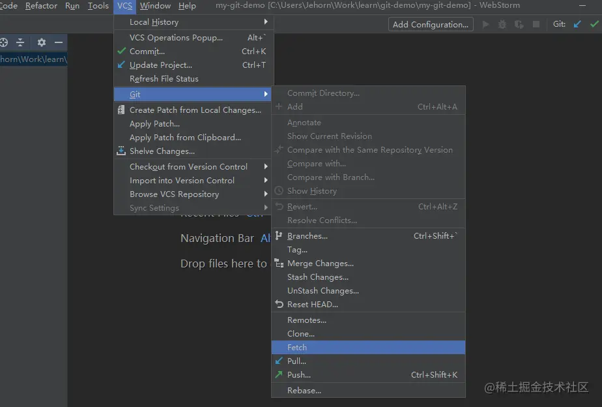Expand Git submenu arrow
Viewport: 602px width, 407px height.
tap(266, 94)
